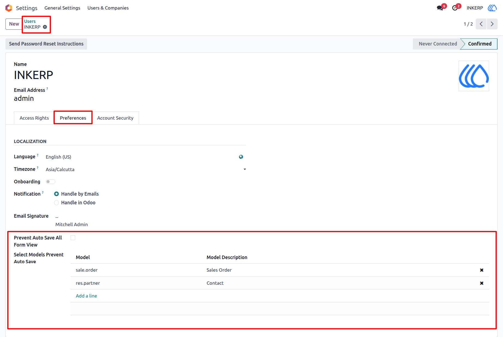This screenshot has height=337, width=503.
Task: Remove the res.partner row
Action: (481, 283)
